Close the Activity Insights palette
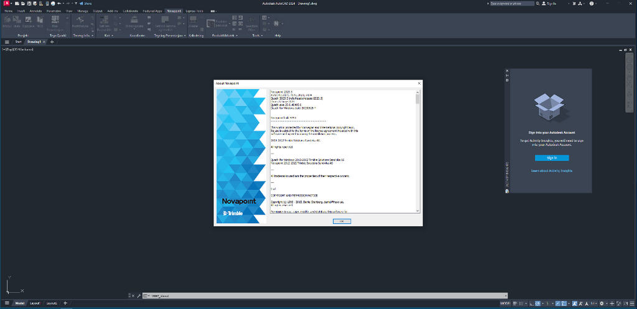Screen dimensions: 637x309 (507, 71)
